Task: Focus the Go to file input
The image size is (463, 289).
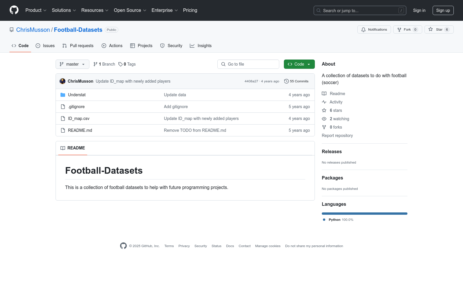Action: click(248, 64)
